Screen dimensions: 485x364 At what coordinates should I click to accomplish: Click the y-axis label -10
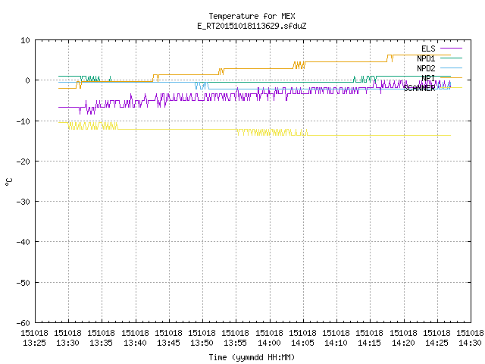click(x=23, y=121)
